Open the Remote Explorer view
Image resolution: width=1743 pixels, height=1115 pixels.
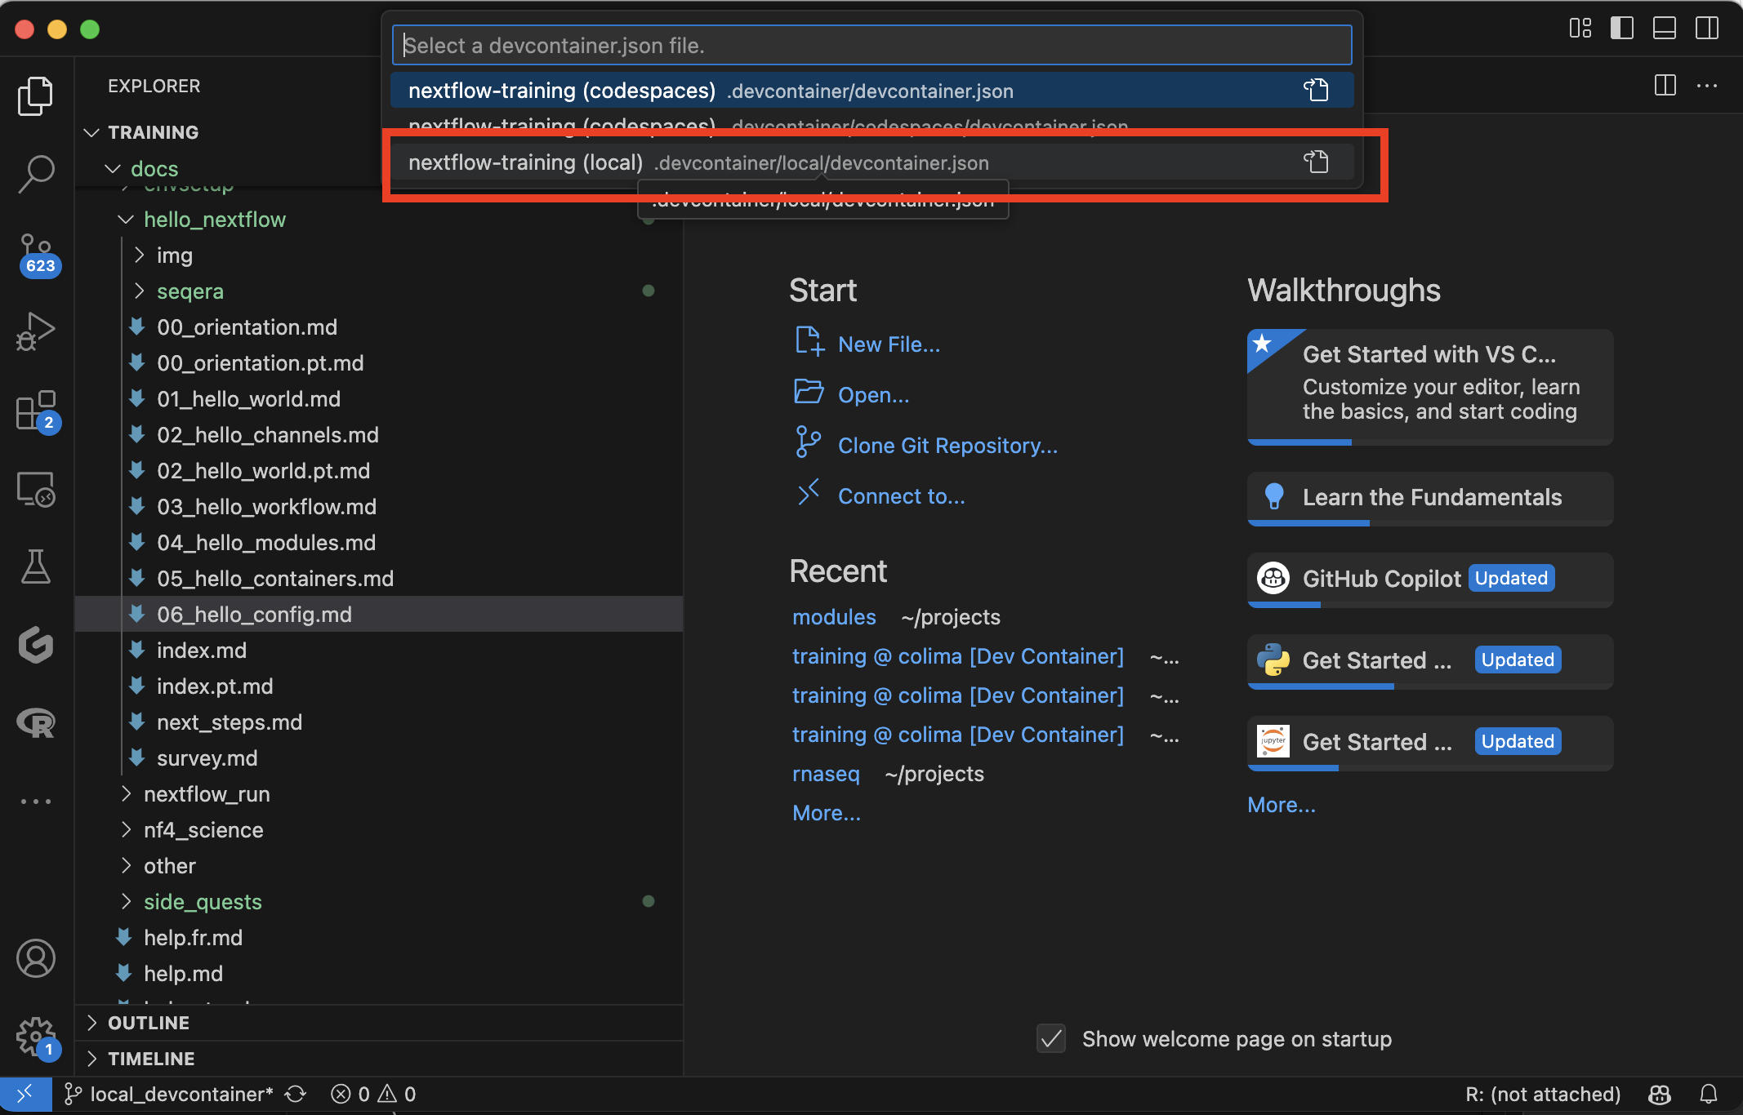(36, 489)
